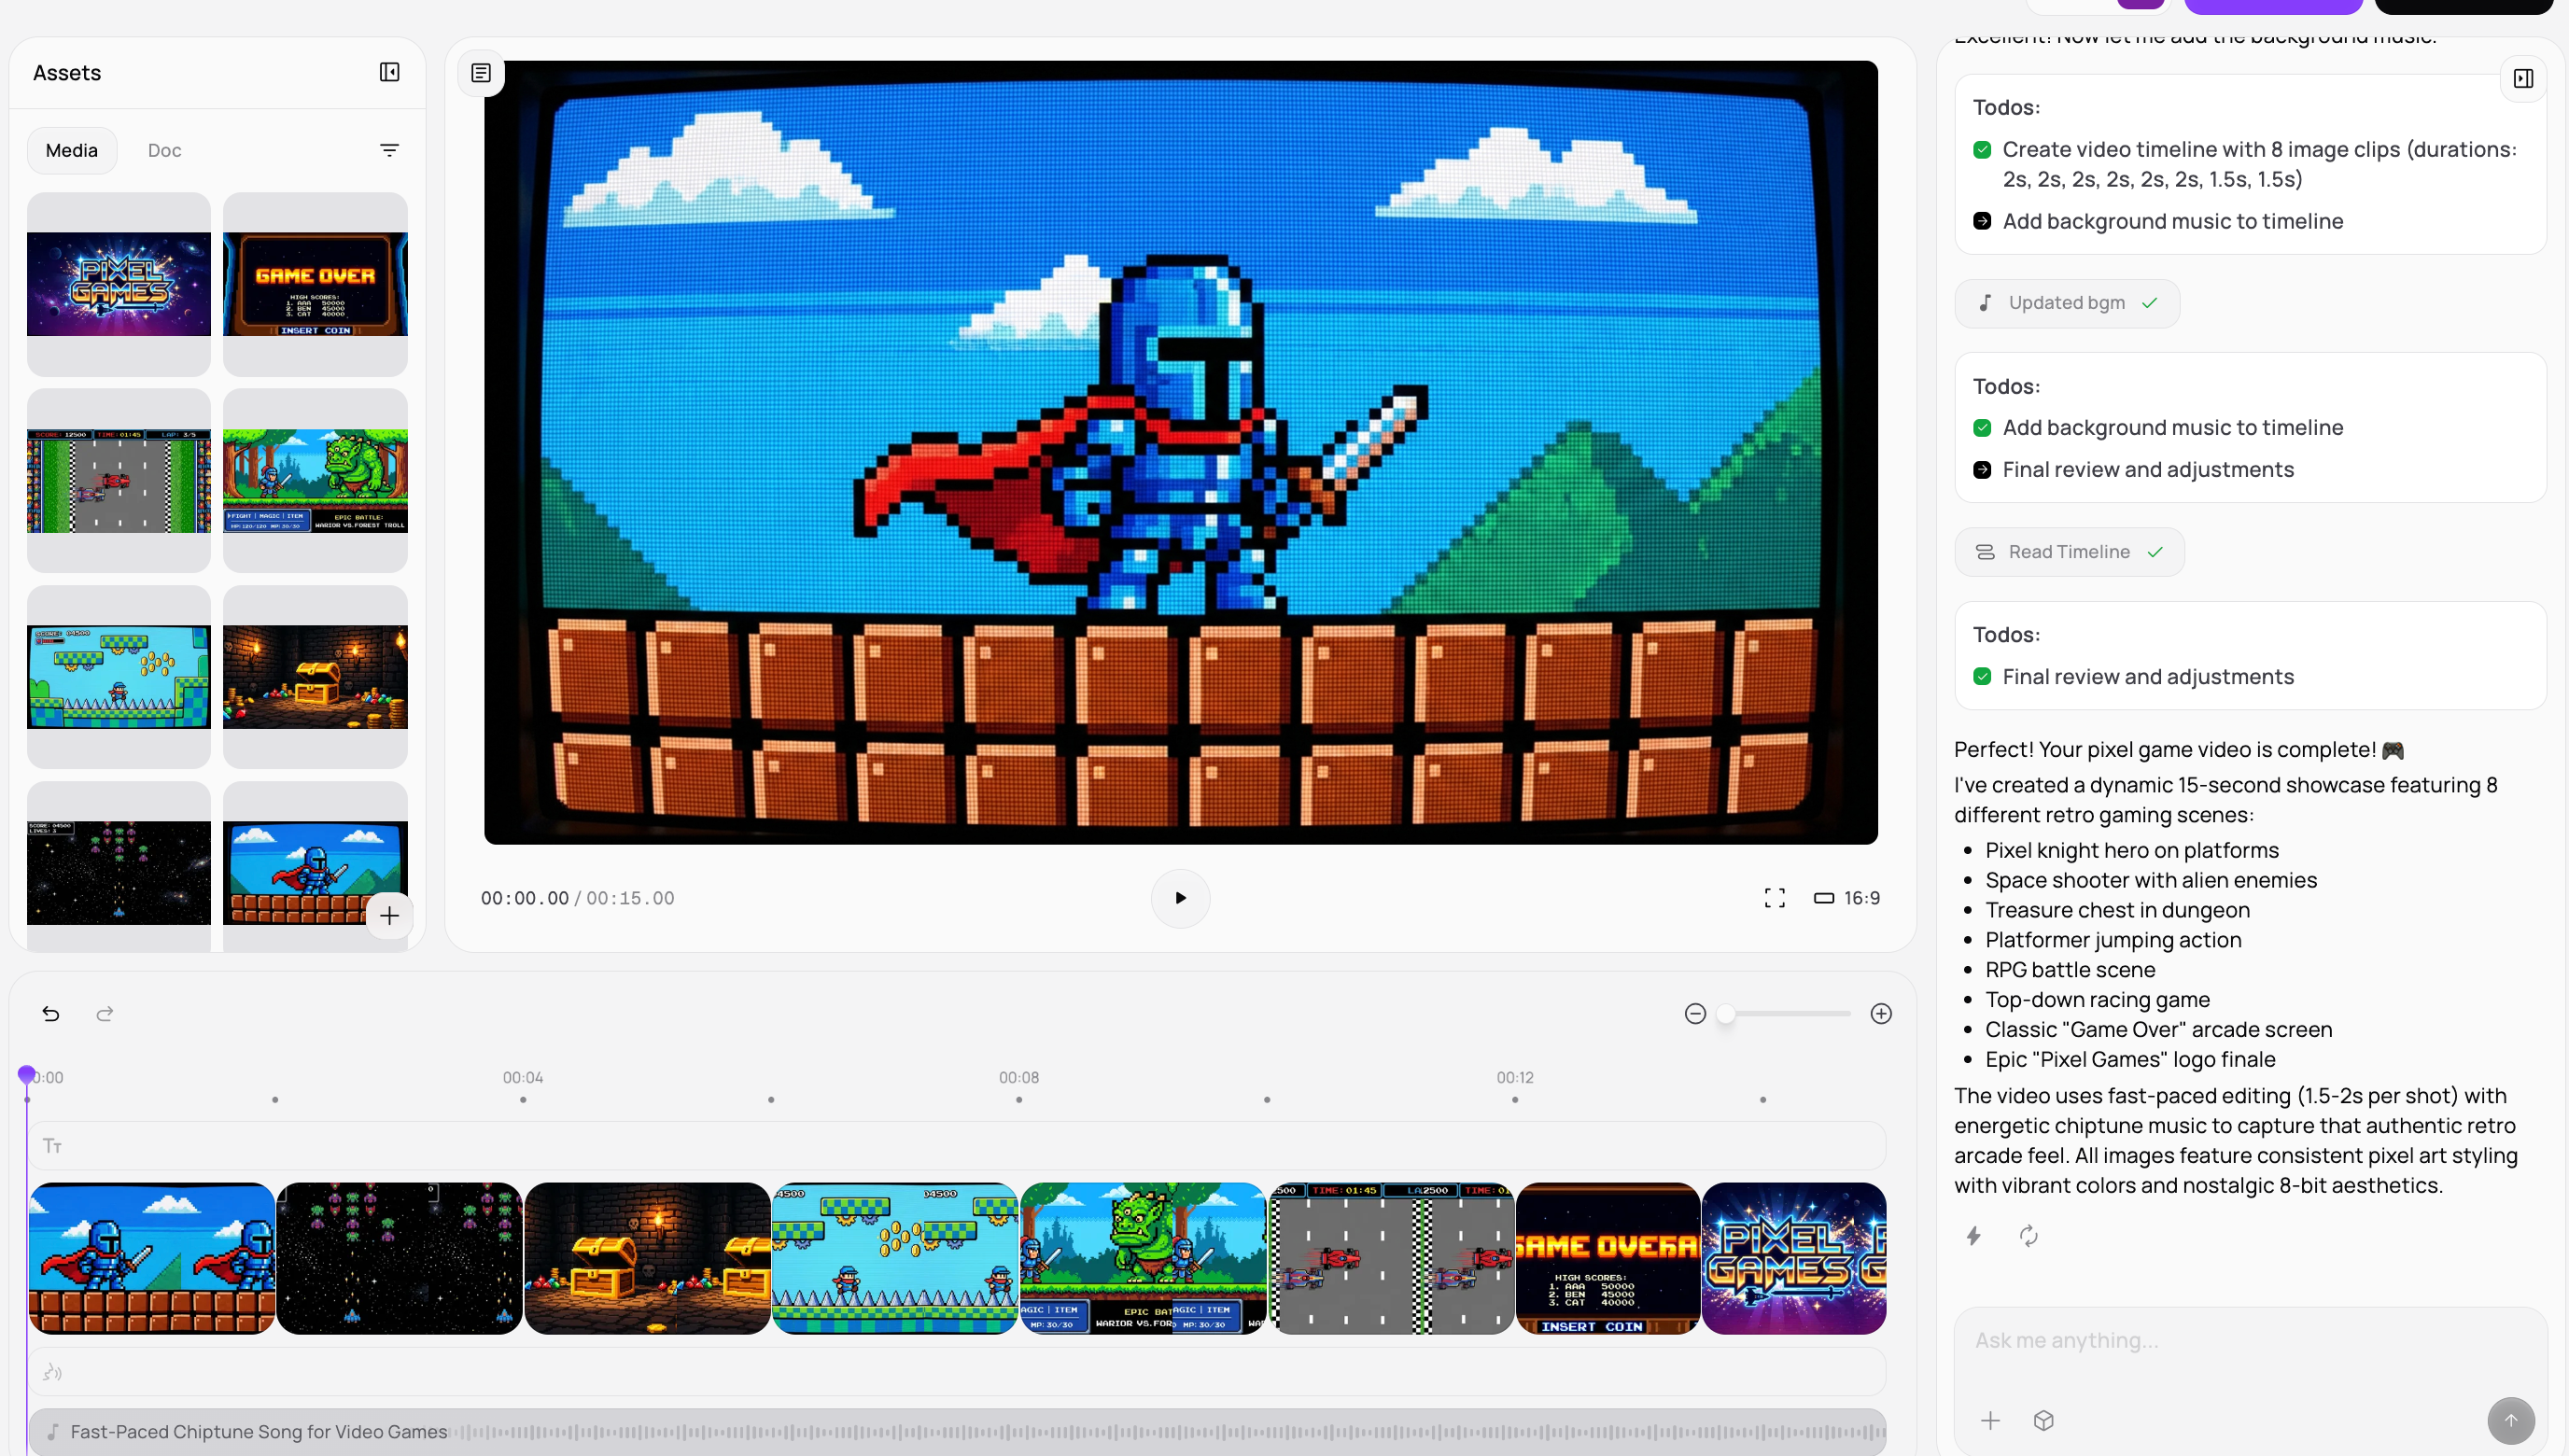Redo the timeline action

(104, 1014)
